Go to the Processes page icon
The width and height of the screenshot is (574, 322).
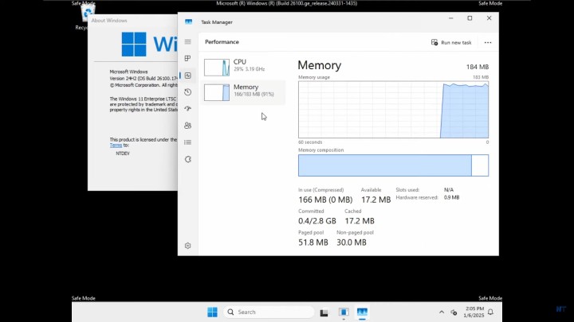click(x=188, y=58)
